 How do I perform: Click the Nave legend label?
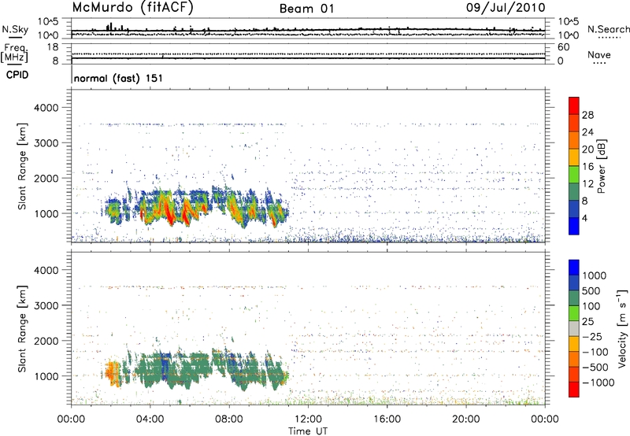click(599, 54)
